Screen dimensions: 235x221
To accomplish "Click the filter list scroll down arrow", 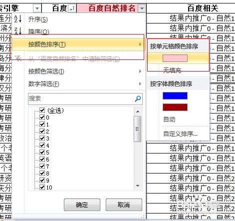I will 138,186.
